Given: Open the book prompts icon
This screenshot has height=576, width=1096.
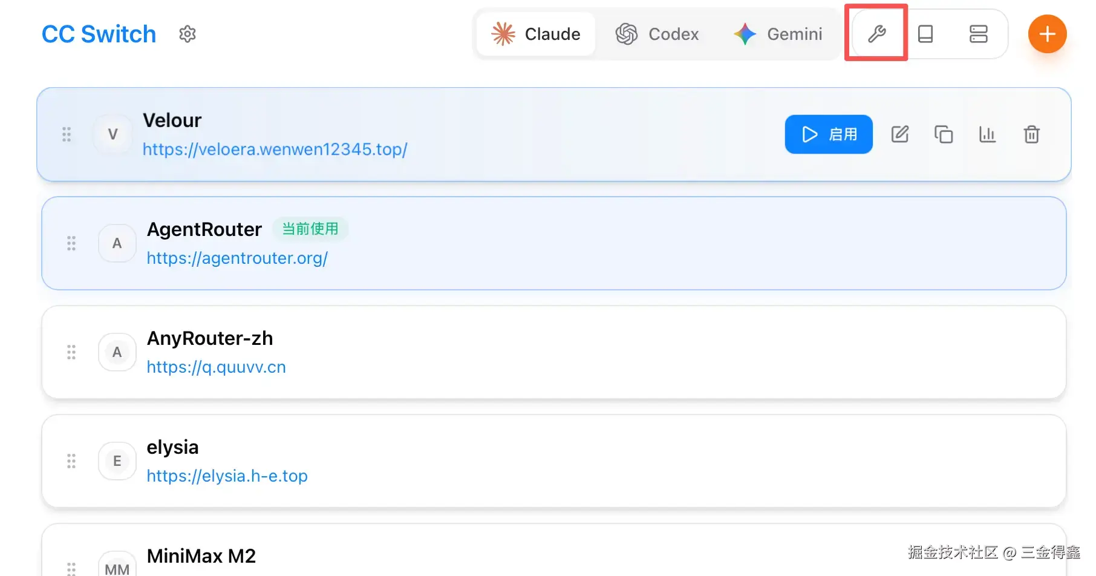Looking at the screenshot, I should [x=925, y=34].
